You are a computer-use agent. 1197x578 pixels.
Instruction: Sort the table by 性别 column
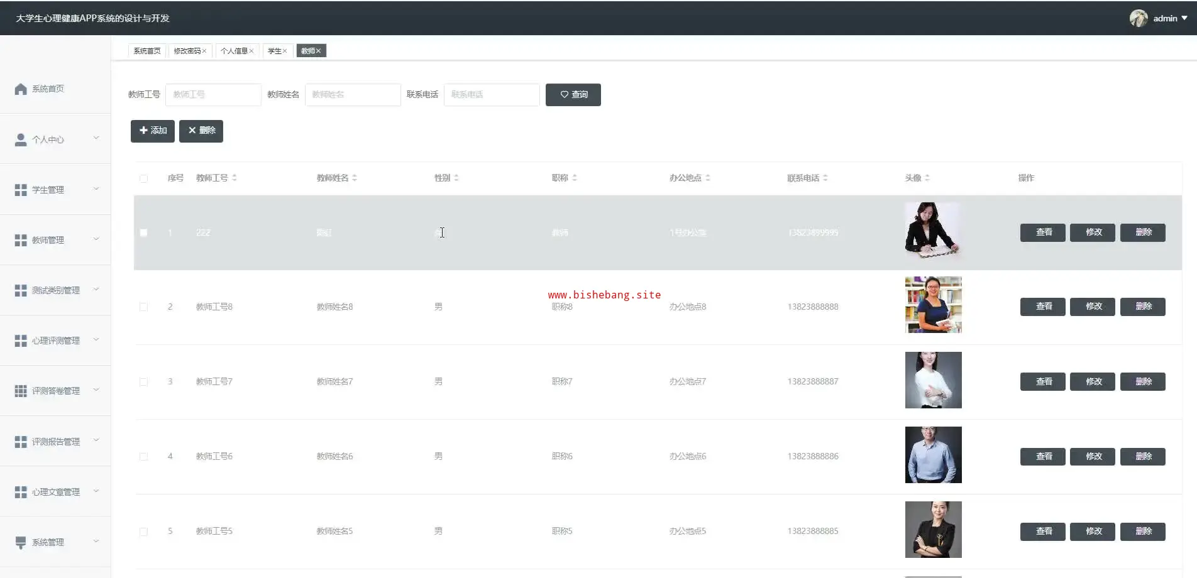click(x=456, y=178)
